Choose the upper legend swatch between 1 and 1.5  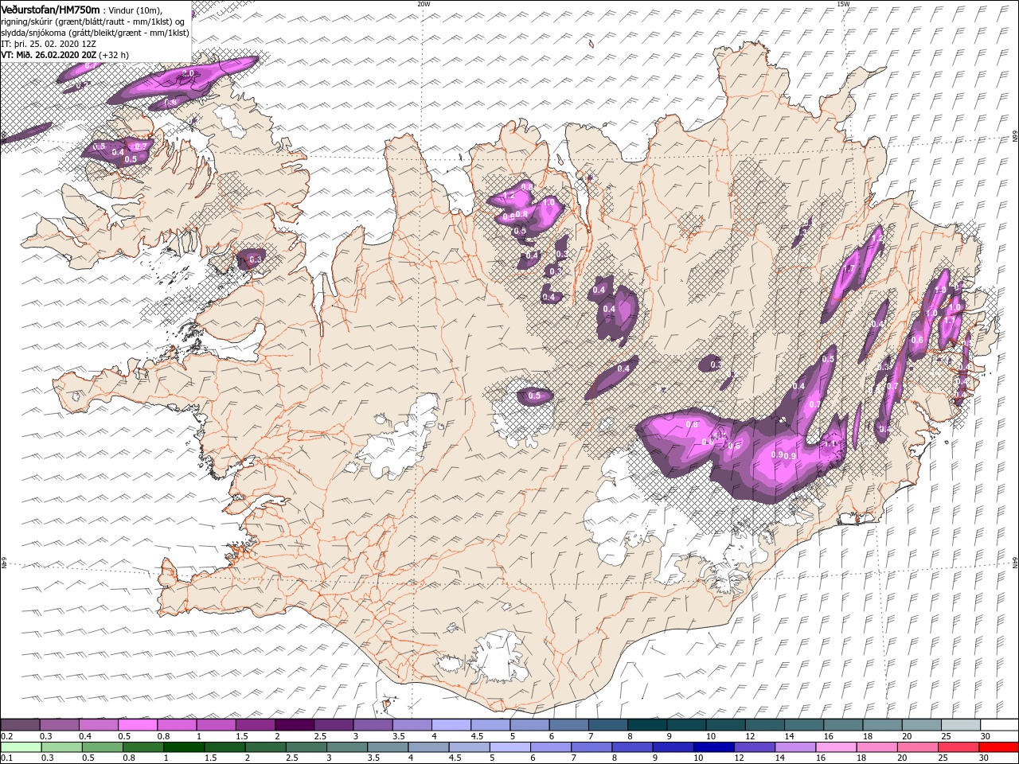tap(216, 725)
